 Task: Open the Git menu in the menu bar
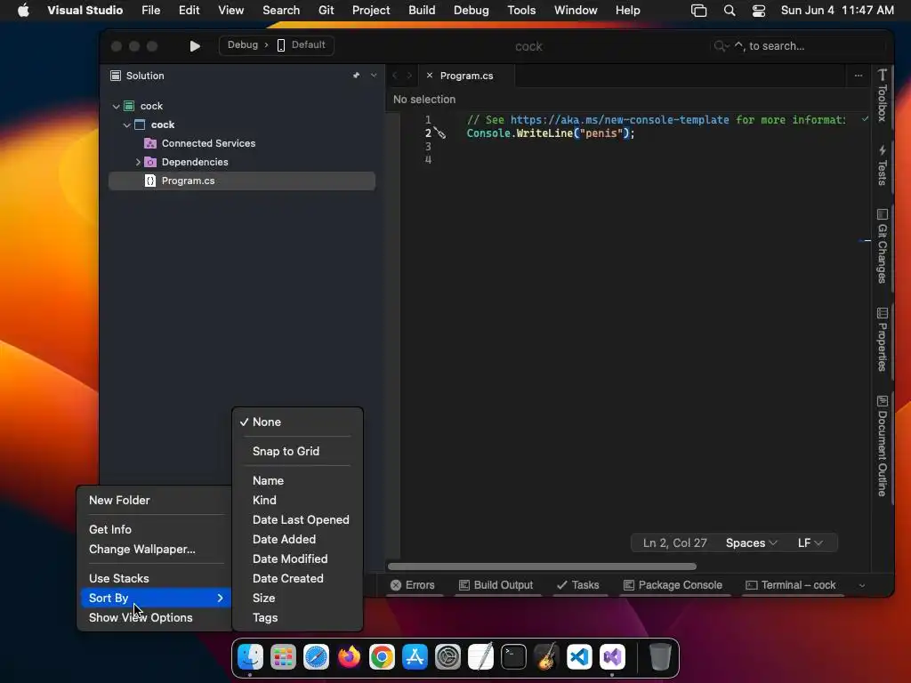pos(326,11)
